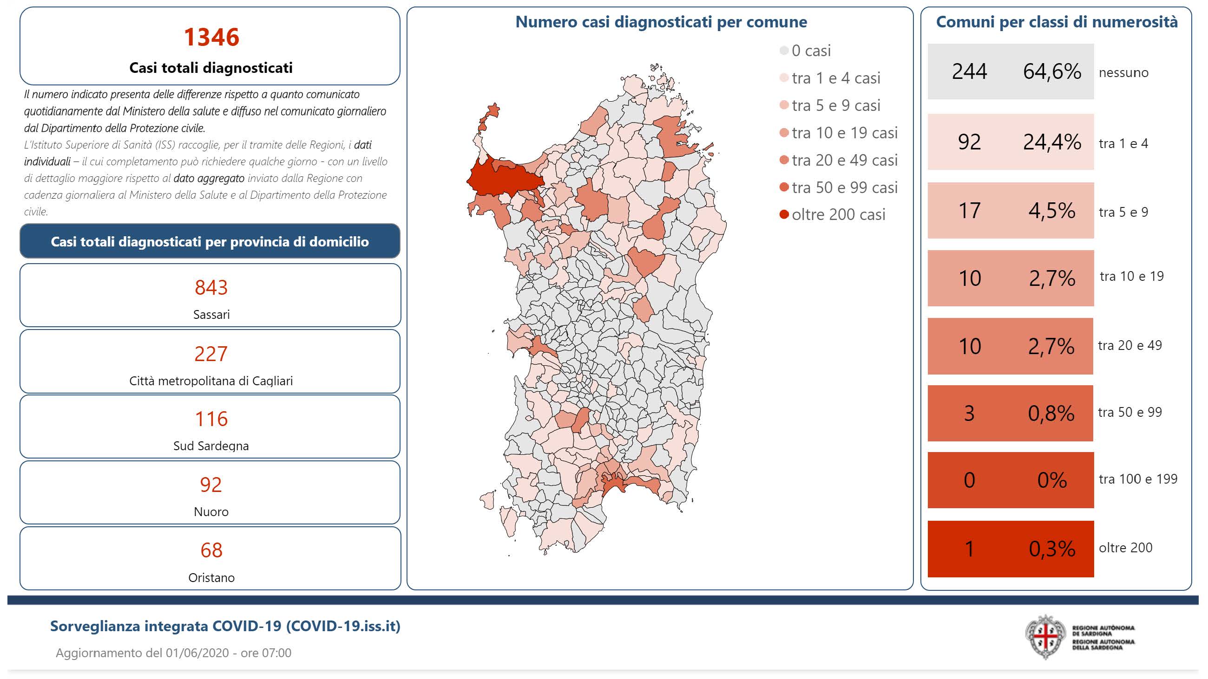Click the 'tra 50 e 99 casi' legend dot
This screenshot has height=679, width=1208.
[784, 187]
